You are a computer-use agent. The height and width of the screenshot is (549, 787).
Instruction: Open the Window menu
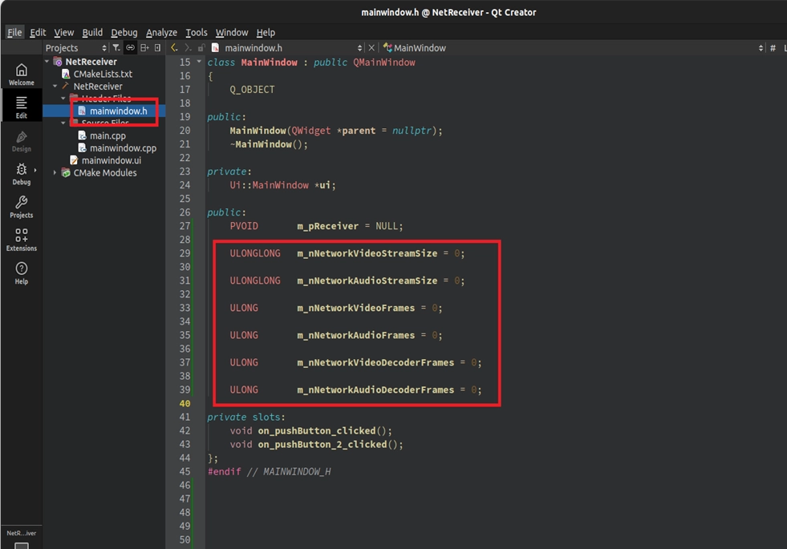pos(232,32)
